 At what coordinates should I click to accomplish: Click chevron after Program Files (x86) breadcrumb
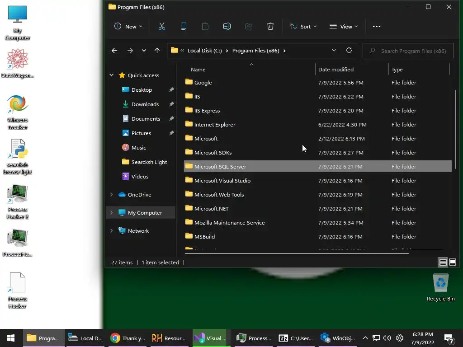284,51
